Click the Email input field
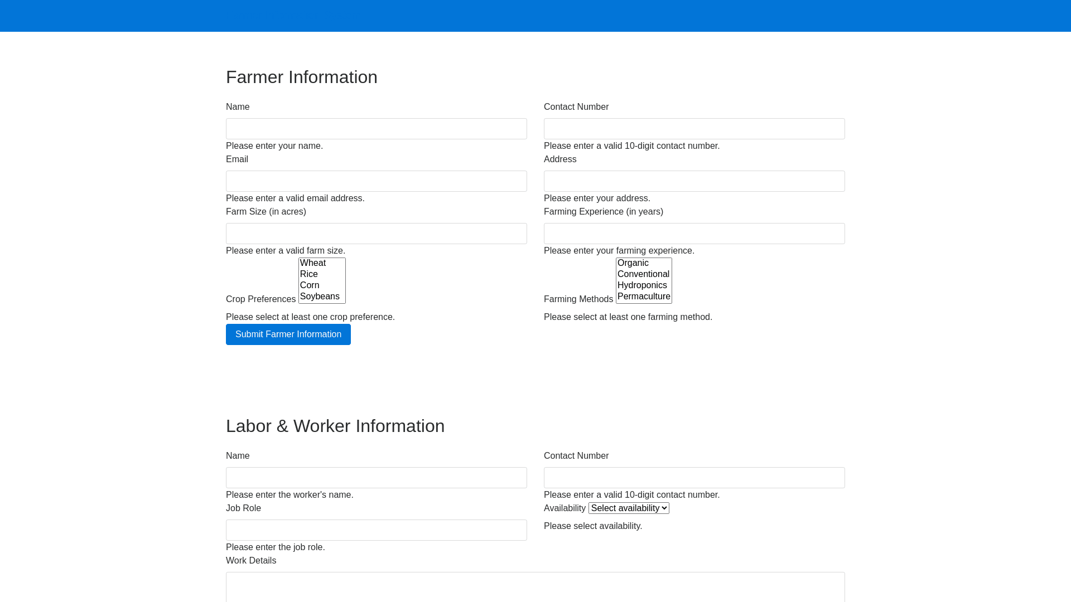Screen dimensions: 1071x602 (376, 181)
